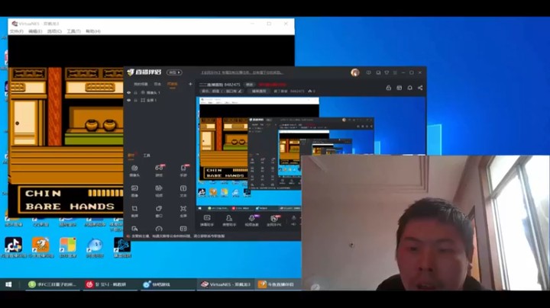
Task: Open the Tools menu in VirtuaNES
Action: click(73, 31)
